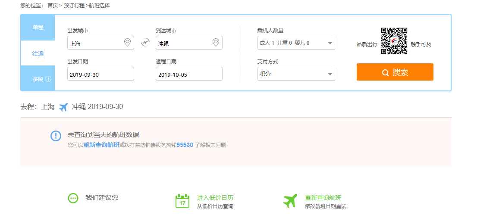
Task: Click the info icon next to 多段
Action: click(48, 79)
